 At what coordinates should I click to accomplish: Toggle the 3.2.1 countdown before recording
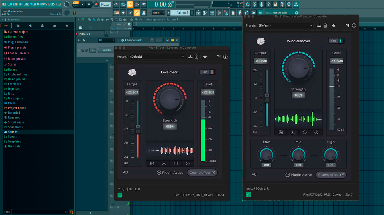click(130, 4)
